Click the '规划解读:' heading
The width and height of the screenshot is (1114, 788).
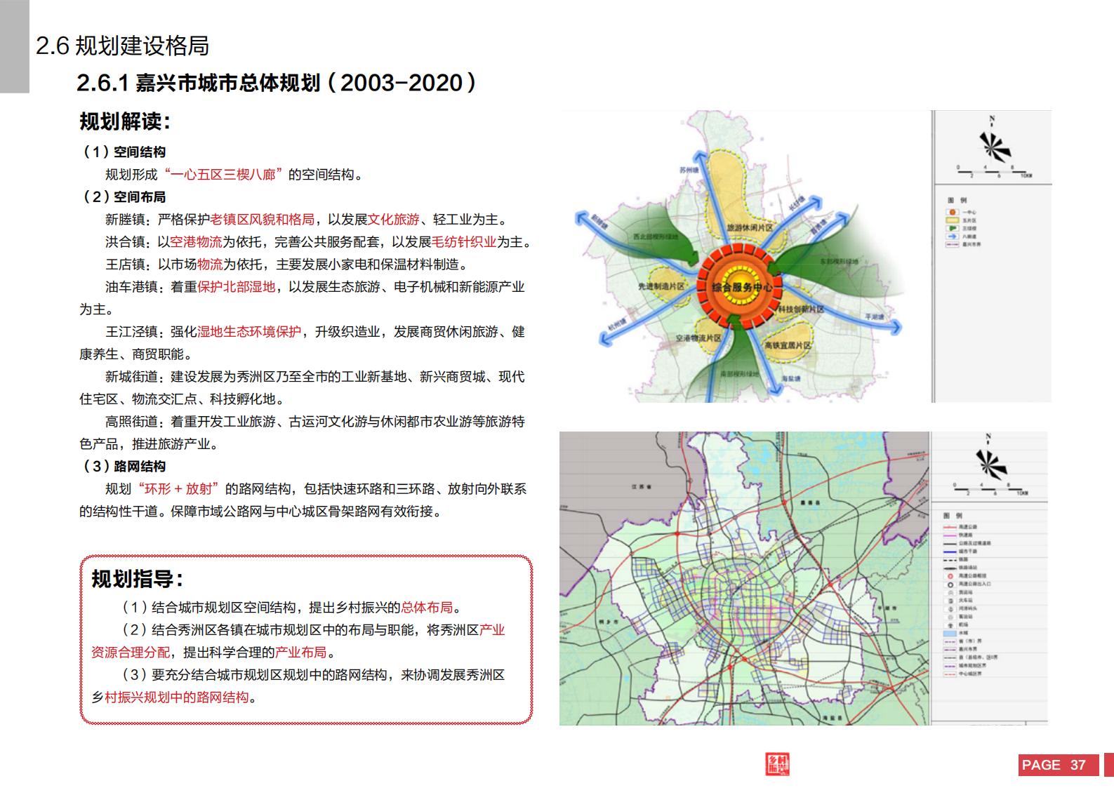click(x=125, y=121)
